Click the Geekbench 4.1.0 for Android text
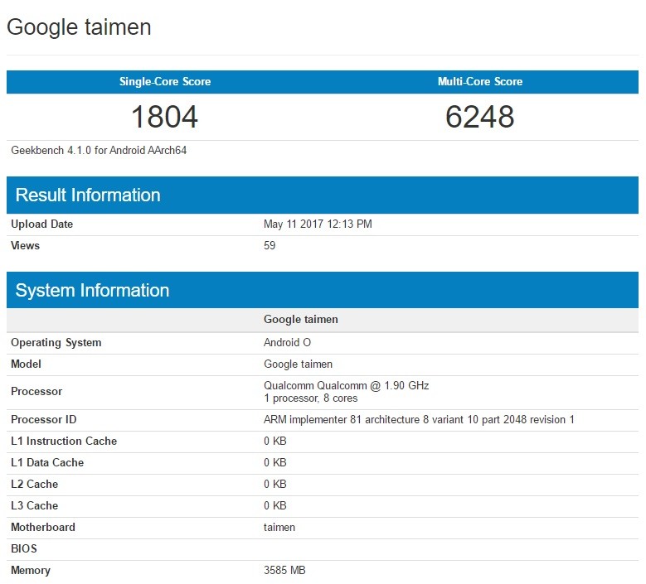This screenshot has height=584, width=646. click(x=99, y=151)
